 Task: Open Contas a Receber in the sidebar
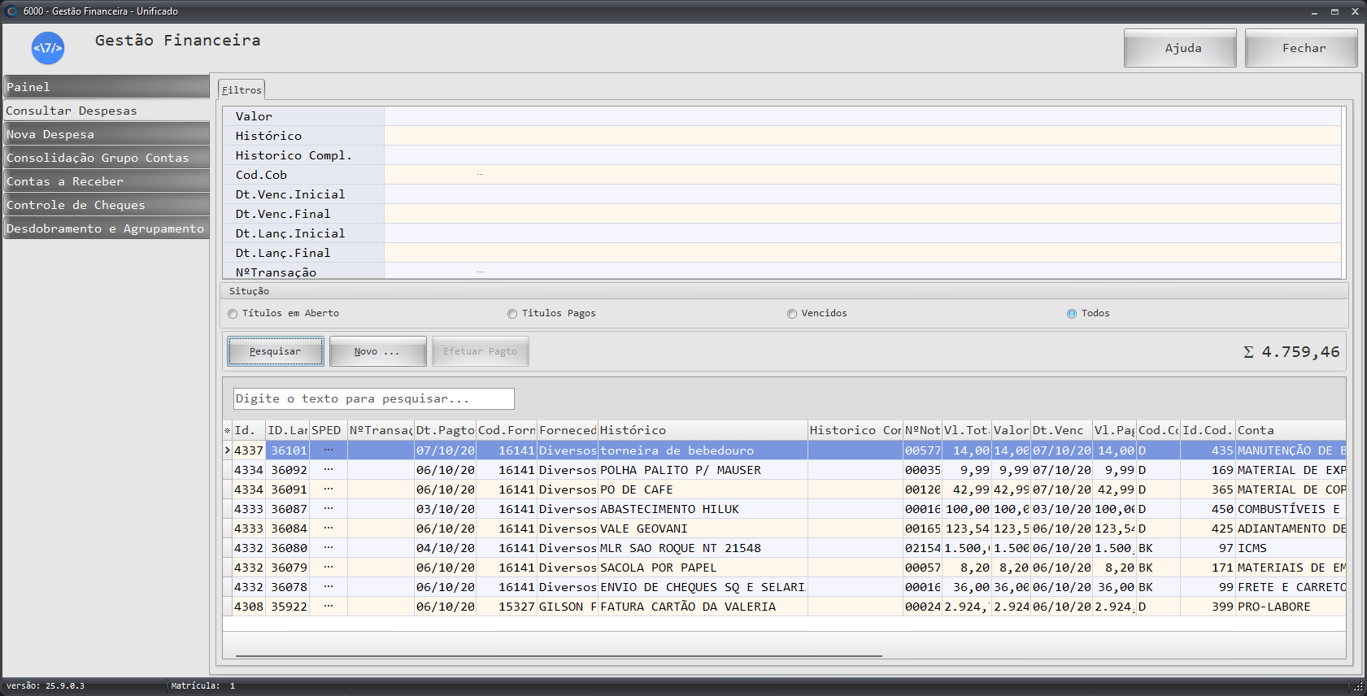106,181
